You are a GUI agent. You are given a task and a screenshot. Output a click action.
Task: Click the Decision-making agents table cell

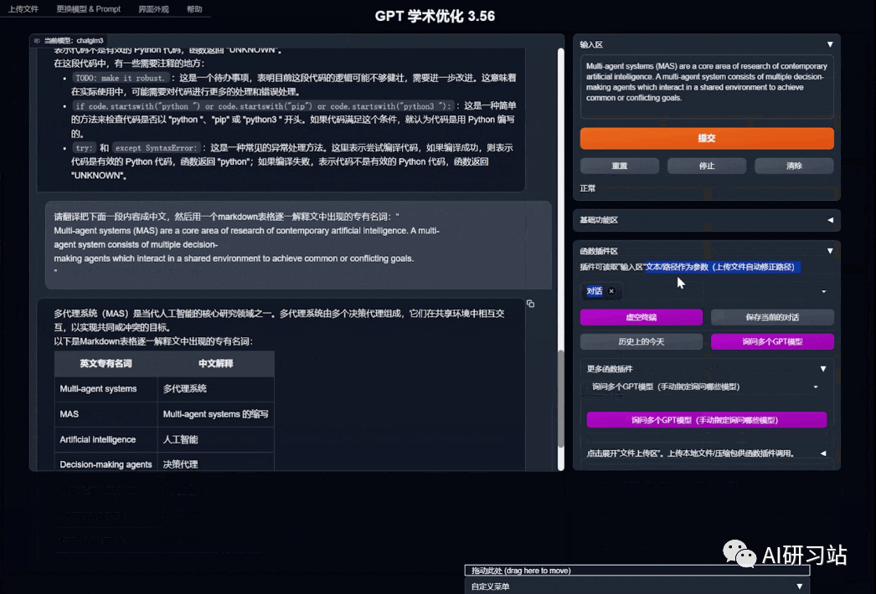106,464
